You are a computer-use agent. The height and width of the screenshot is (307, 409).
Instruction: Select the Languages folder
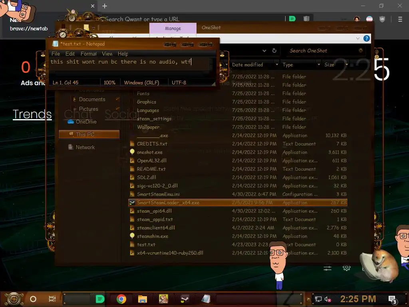(148, 110)
